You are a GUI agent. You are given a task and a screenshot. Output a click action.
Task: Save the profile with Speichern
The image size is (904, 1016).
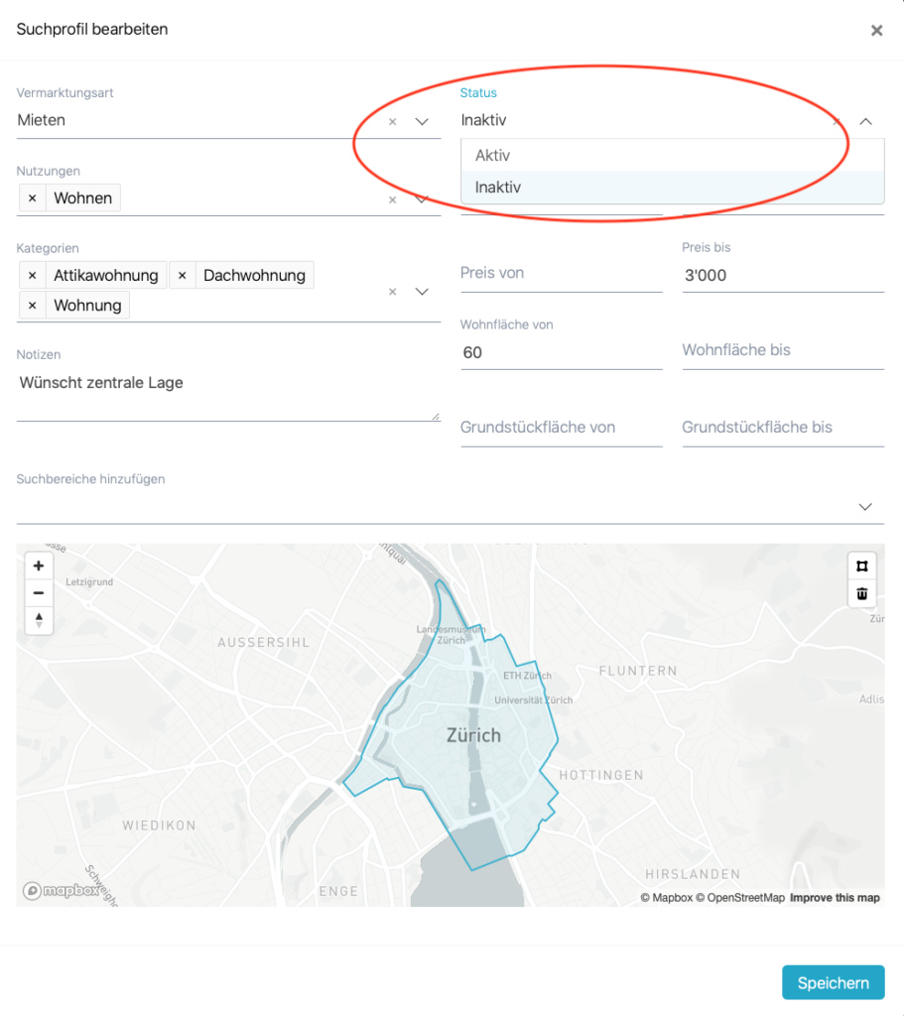(x=833, y=982)
